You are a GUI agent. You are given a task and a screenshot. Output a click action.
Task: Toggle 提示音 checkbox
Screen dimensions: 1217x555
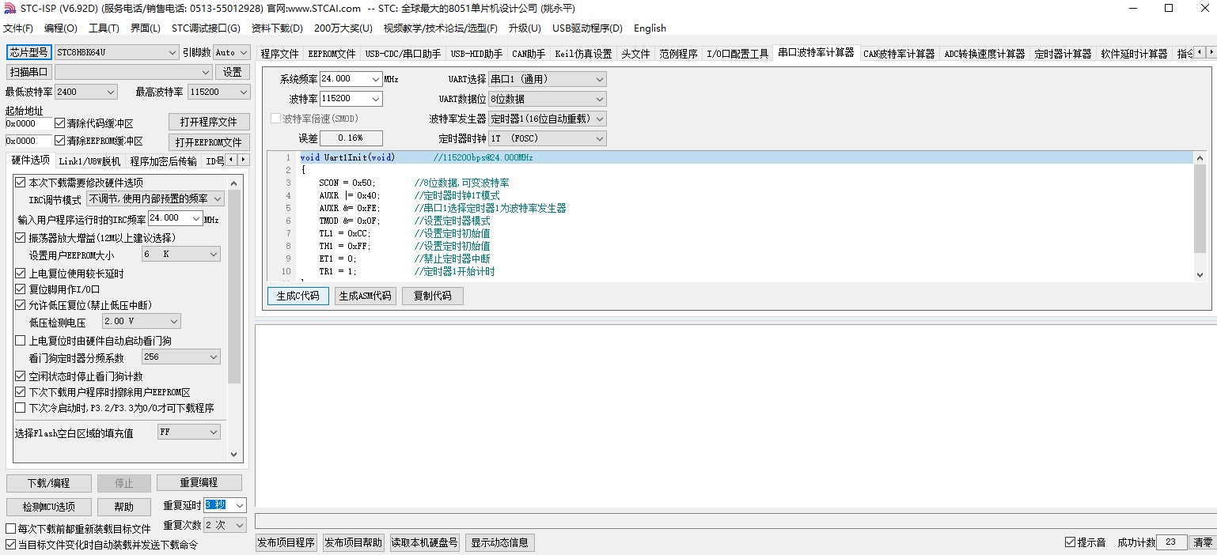tap(1070, 542)
